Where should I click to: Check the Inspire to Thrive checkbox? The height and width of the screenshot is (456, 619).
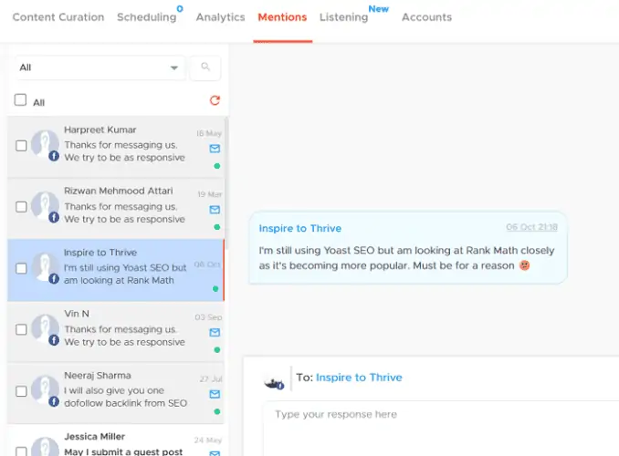pyautogui.click(x=21, y=269)
